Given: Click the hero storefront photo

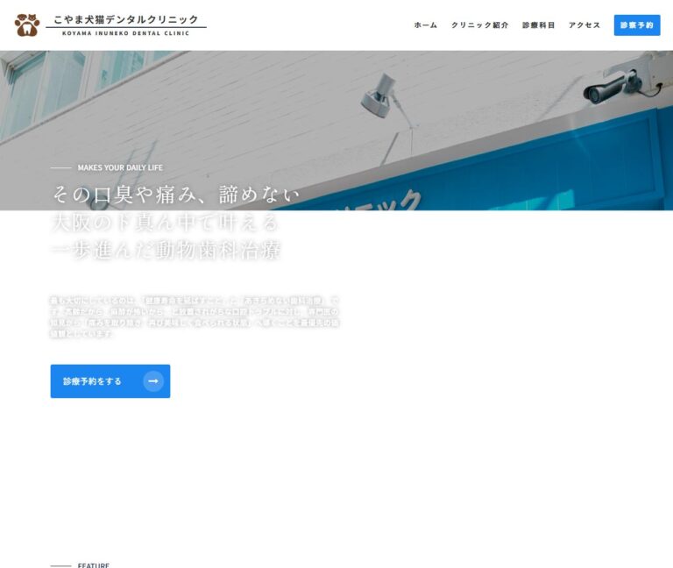Looking at the screenshot, I should pyautogui.click(x=336, y=130).
